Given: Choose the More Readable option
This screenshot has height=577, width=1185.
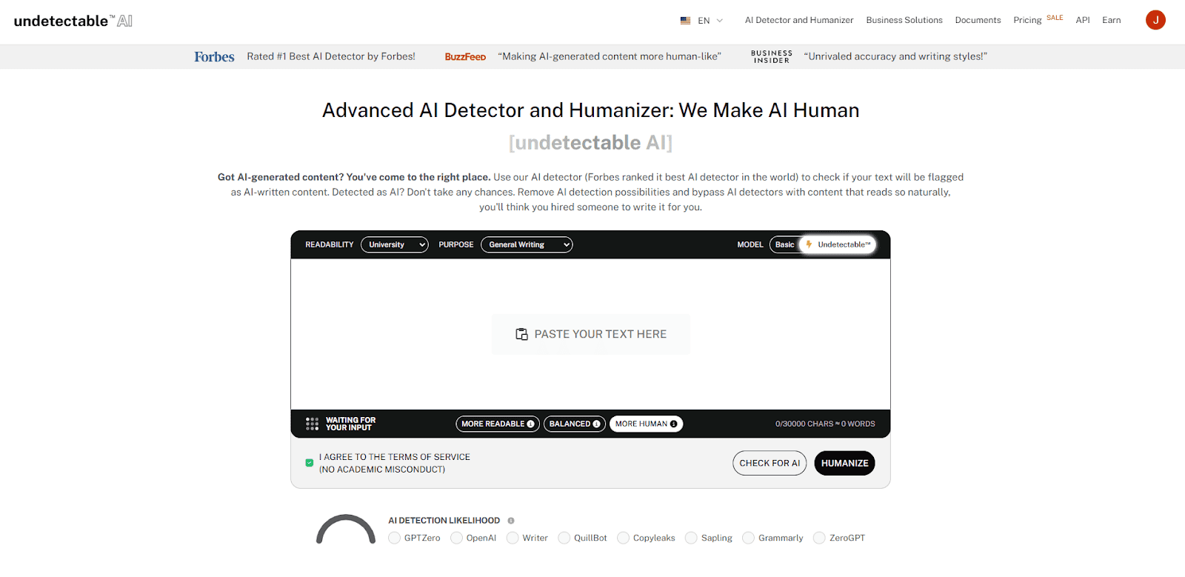Looking at the screenshot, I should (497, 424).
